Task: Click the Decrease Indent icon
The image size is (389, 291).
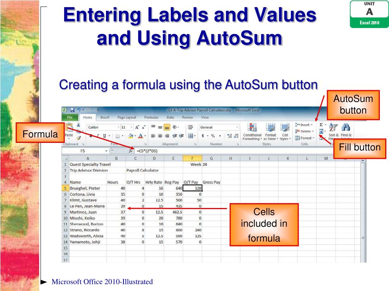Action: [175, 136]
